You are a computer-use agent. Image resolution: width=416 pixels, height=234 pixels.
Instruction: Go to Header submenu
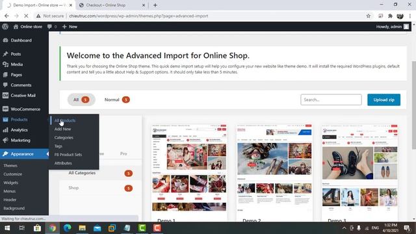click(x=10, y=200)
